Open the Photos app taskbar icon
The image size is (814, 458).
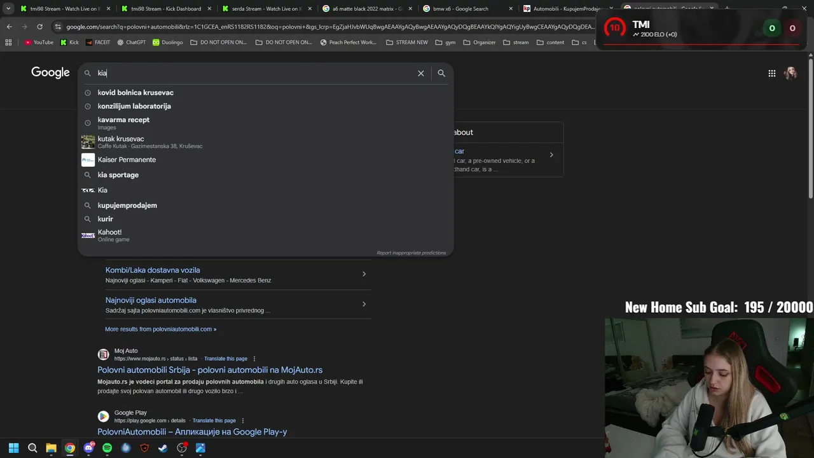(x=200, y=448)
